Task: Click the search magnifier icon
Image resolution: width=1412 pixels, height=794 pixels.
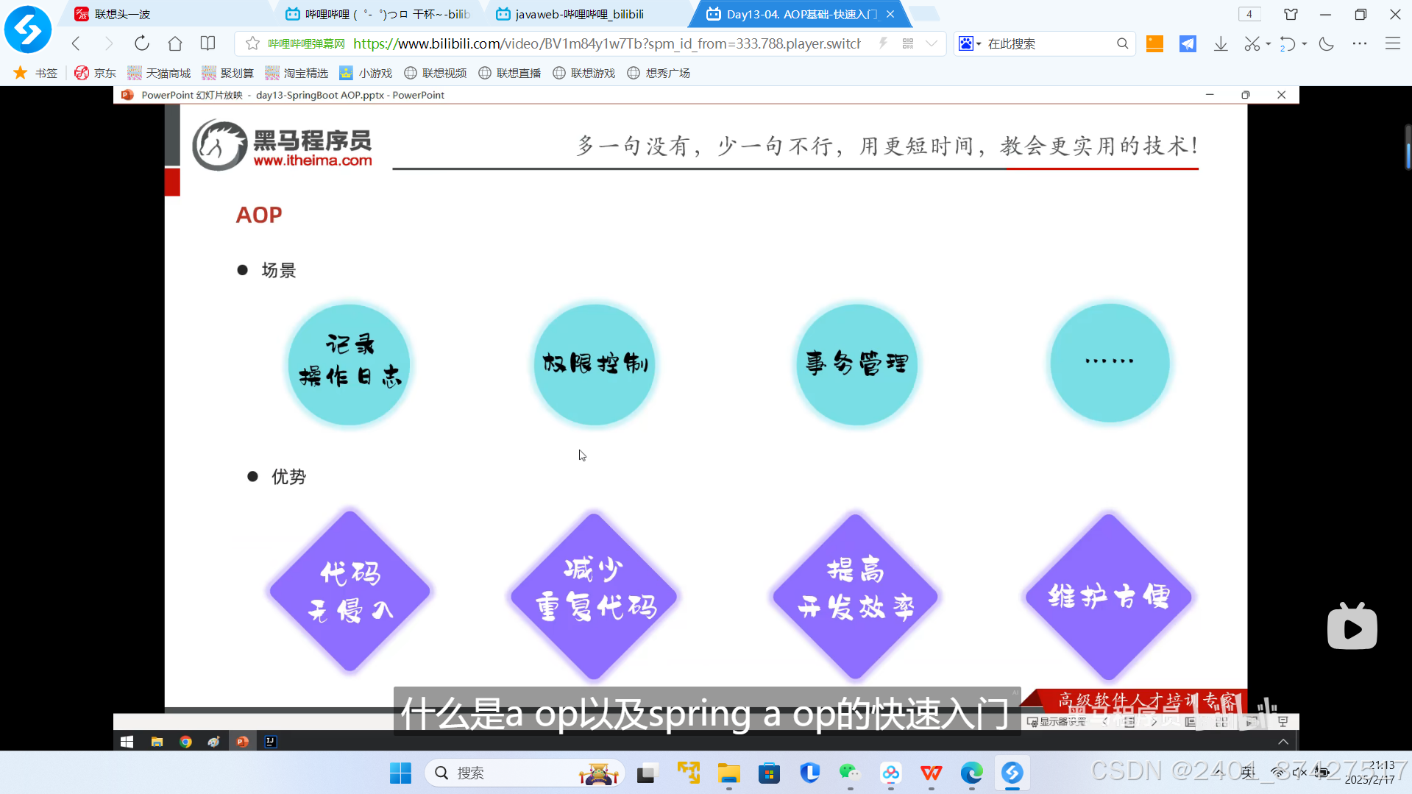Action: (x=1122, y=43)
